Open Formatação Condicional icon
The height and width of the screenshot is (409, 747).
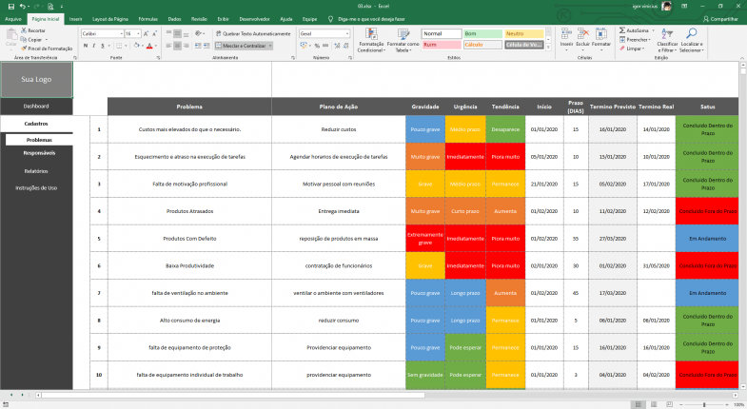click(x=370, y=34)
